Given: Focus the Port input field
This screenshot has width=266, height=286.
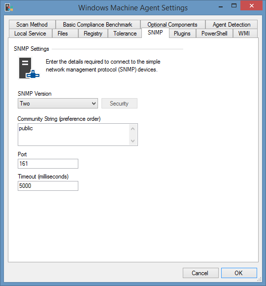Looking at the screenshot, I should coord(48,164).
